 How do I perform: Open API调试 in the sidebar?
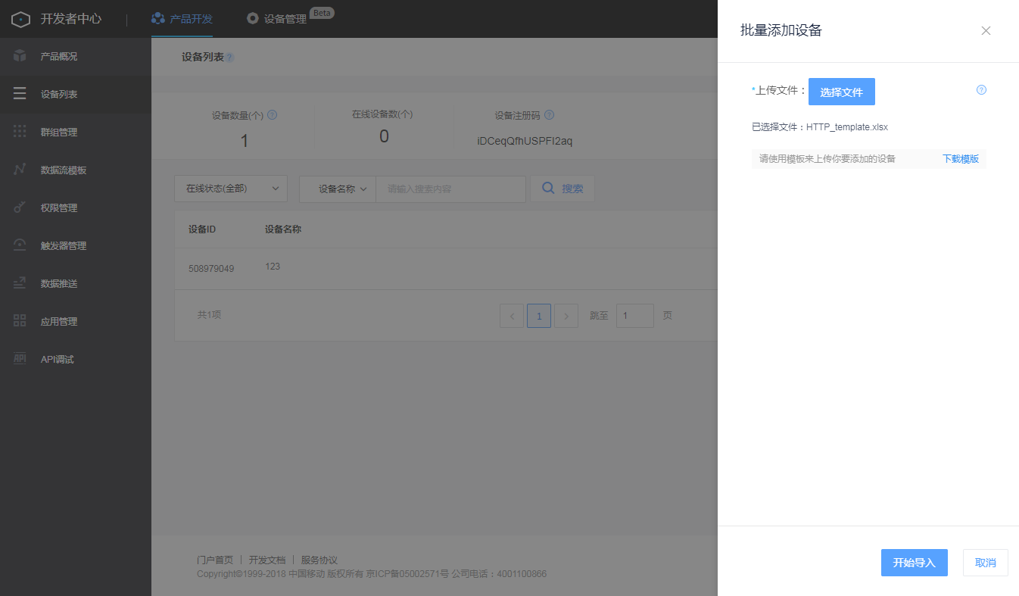coord(76,360)
